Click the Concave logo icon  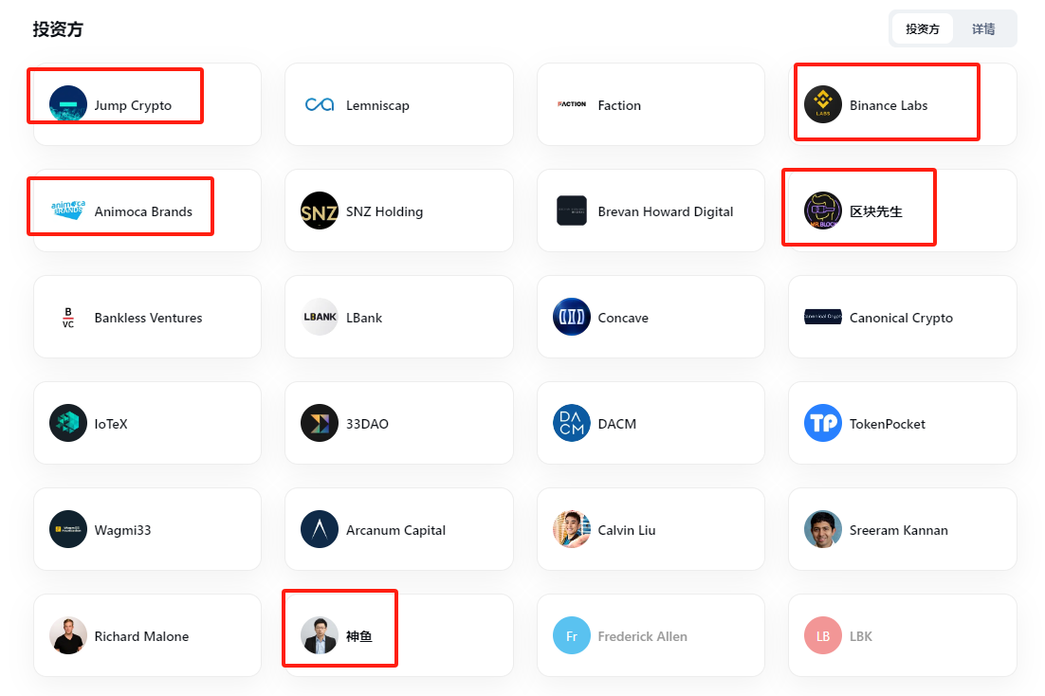pos(571,317)
